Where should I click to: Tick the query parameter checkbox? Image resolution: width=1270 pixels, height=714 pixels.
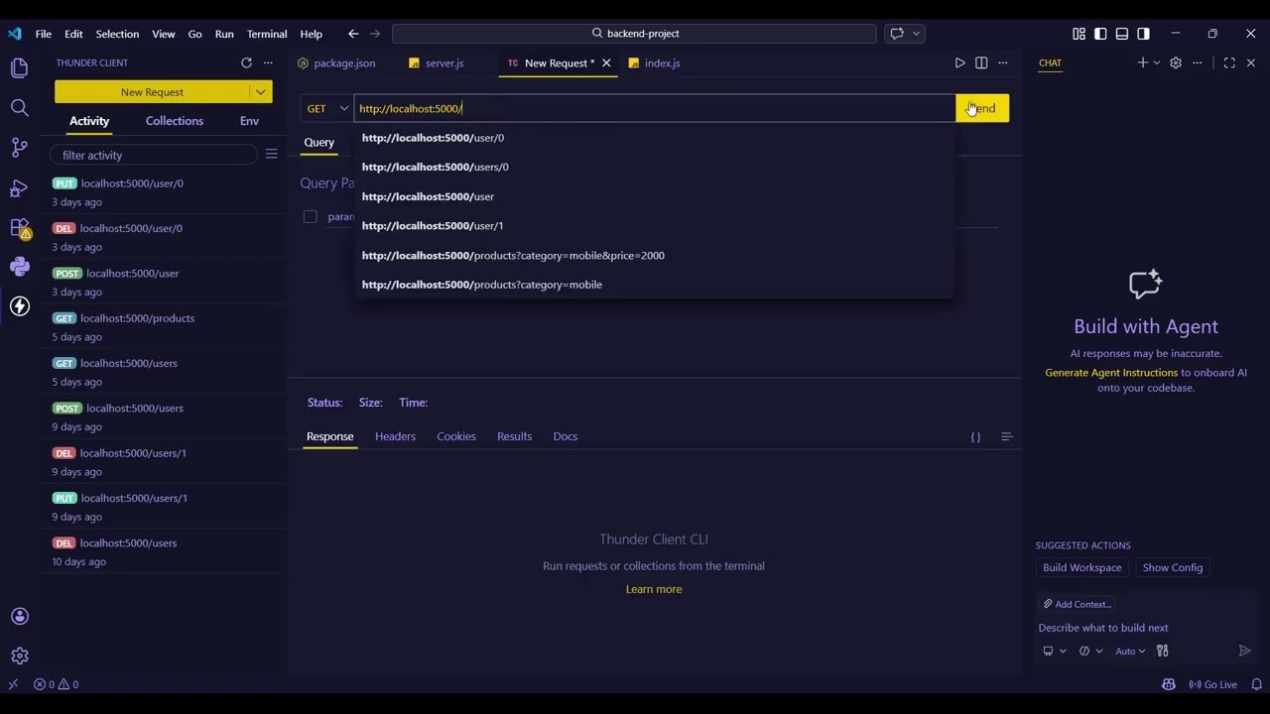(x=310, y=216)
